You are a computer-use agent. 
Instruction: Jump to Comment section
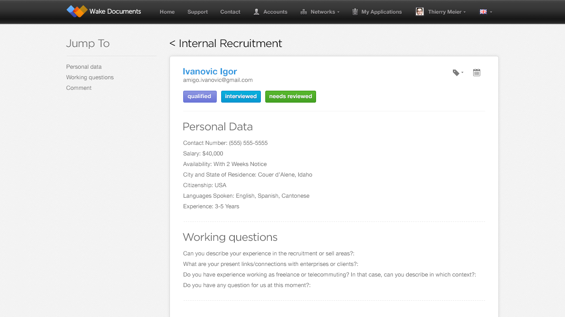click(x=79, y=88)
